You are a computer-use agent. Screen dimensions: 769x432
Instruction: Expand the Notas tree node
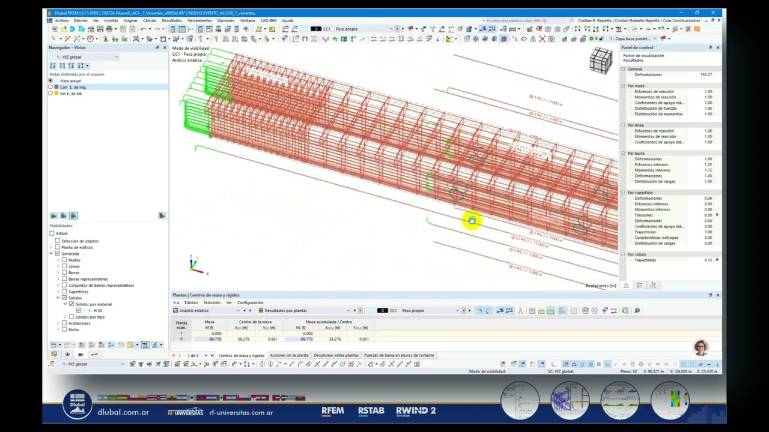coord(58,329)
